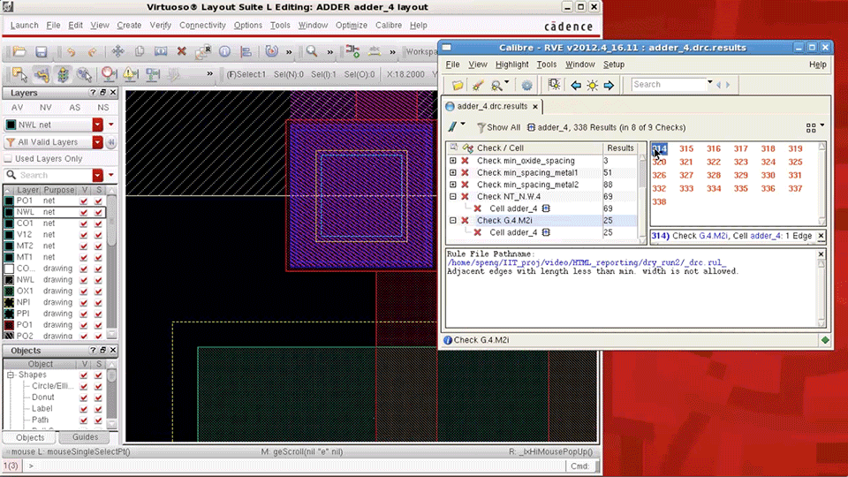Viewport: 848px width, 477px height.
Task: Open the RVE Search field dropdown arrow
Action: coord(709,83)
